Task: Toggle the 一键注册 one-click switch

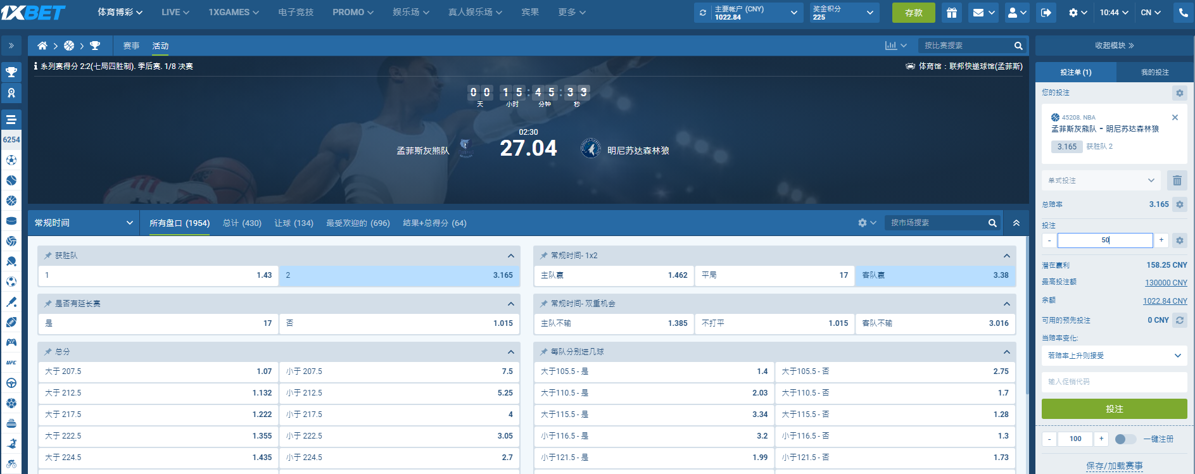Action: pyautogui.click(x=1125, y=439)
